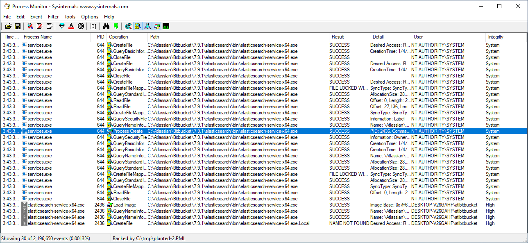Screen dimensions: 528x243
Task: Click the Time column header
Action: click(11, 37)
